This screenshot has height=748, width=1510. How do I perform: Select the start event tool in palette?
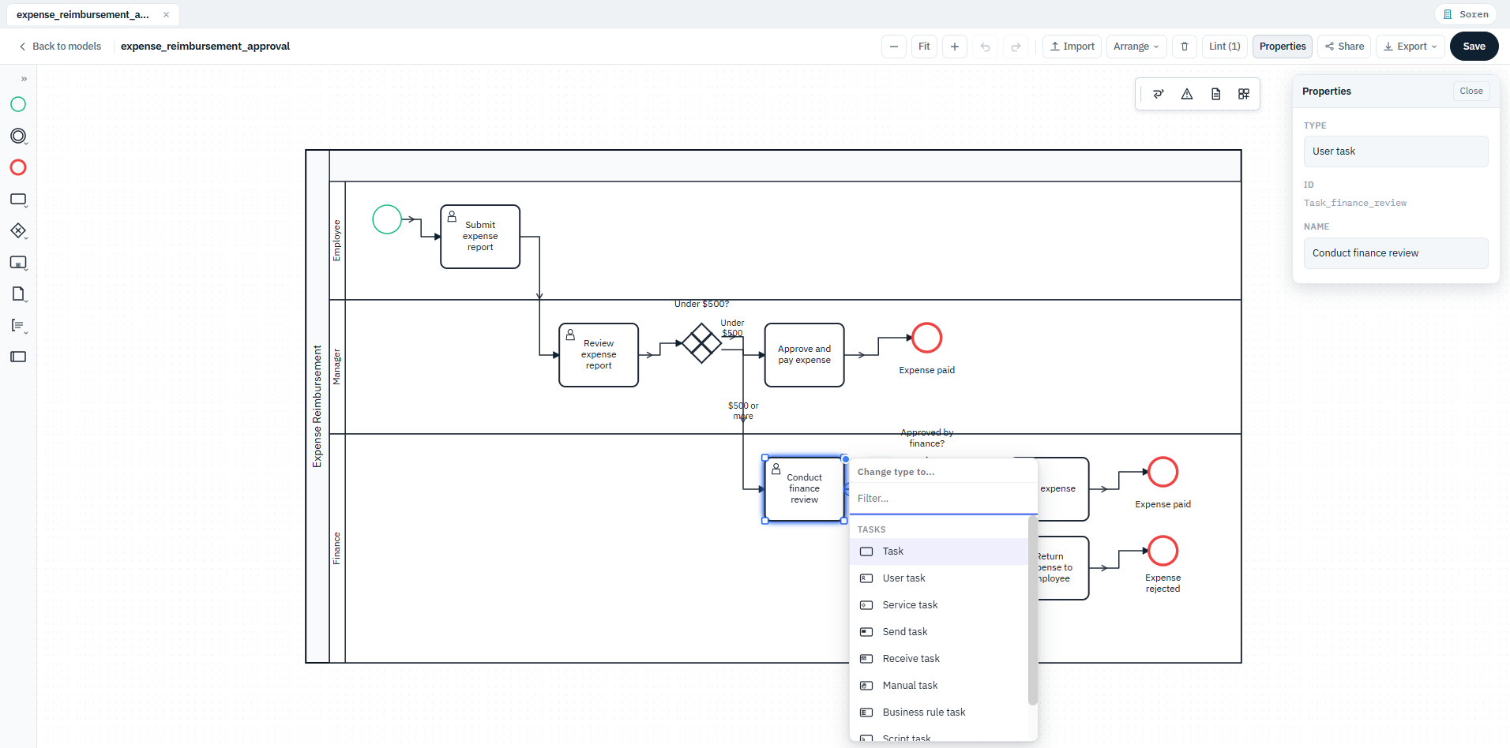(18, 104)
